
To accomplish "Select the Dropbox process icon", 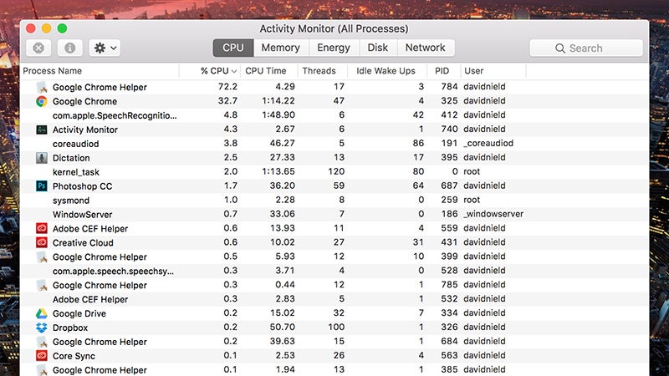I will [41, 328].
